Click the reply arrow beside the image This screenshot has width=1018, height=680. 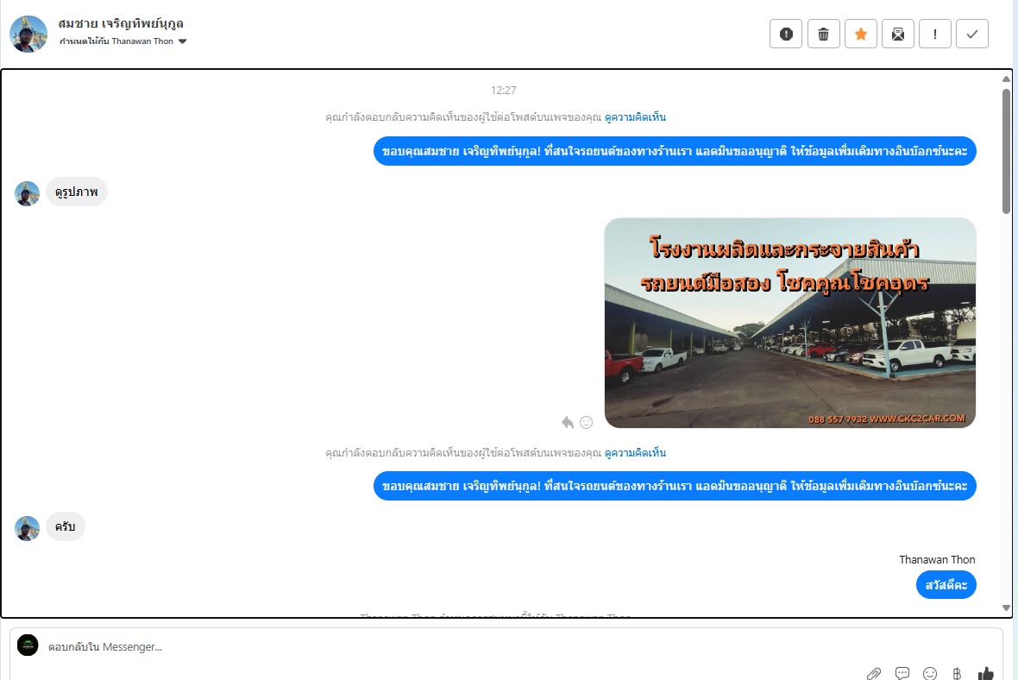567,422
